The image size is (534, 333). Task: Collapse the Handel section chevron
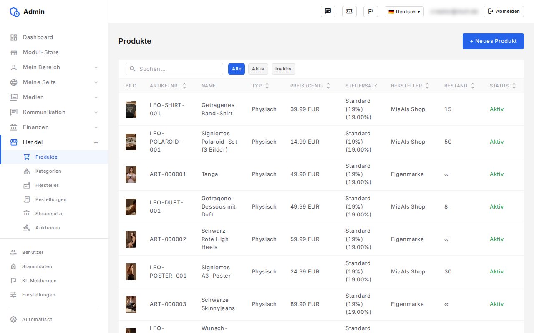(96, 142)
